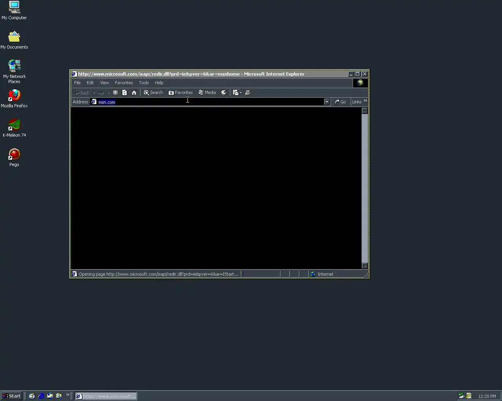Viewport: 502px width, 401px height.
Task: Click the page icon in the status bar
Action: pos(74,274)
